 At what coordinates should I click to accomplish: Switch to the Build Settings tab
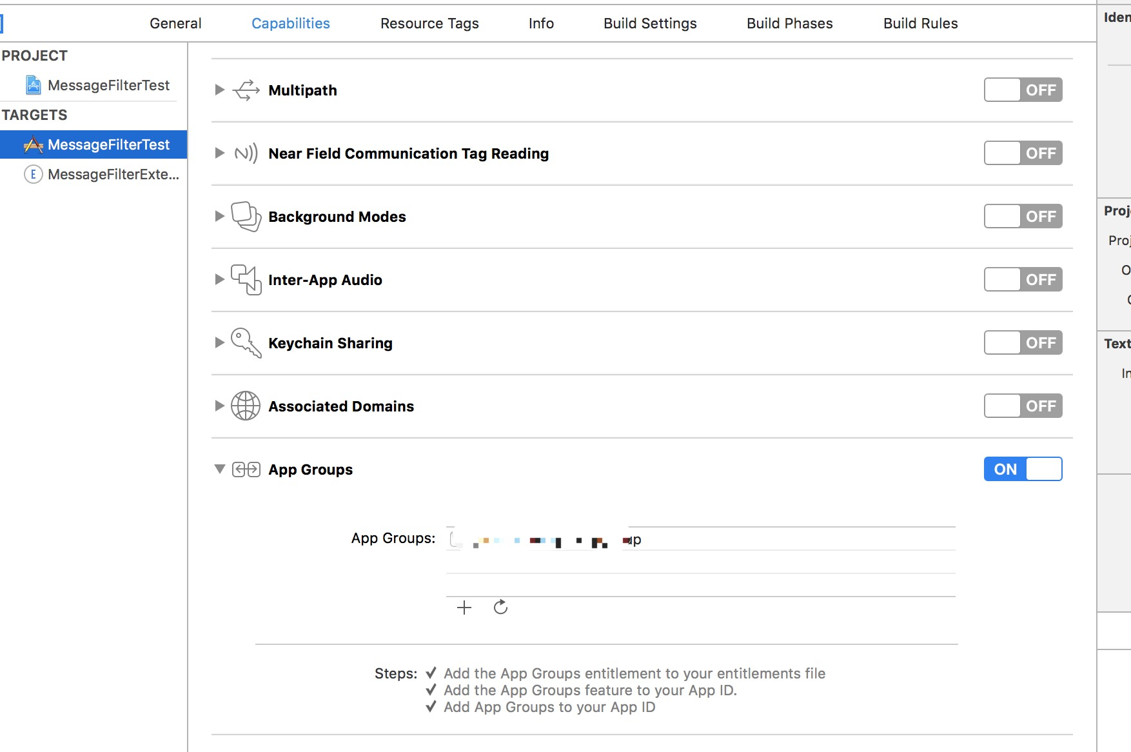point(650,24)
